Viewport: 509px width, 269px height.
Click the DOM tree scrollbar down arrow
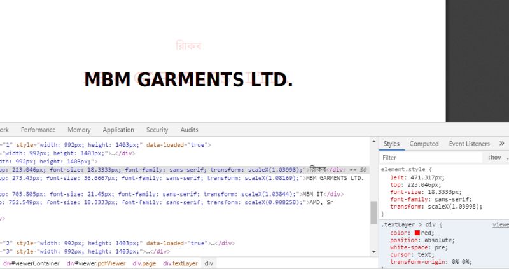[x=374, y=252]
